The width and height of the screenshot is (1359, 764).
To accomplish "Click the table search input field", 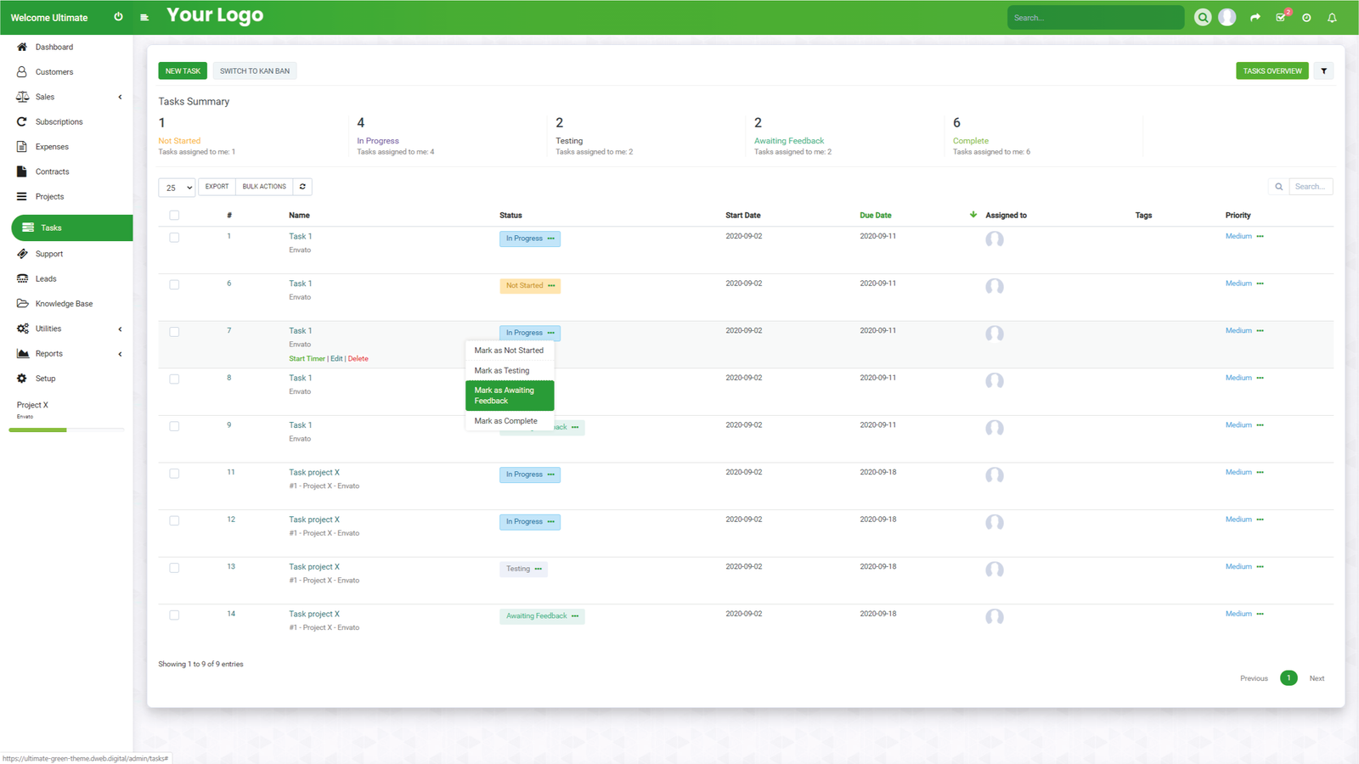I will [x=1310, y=187].
